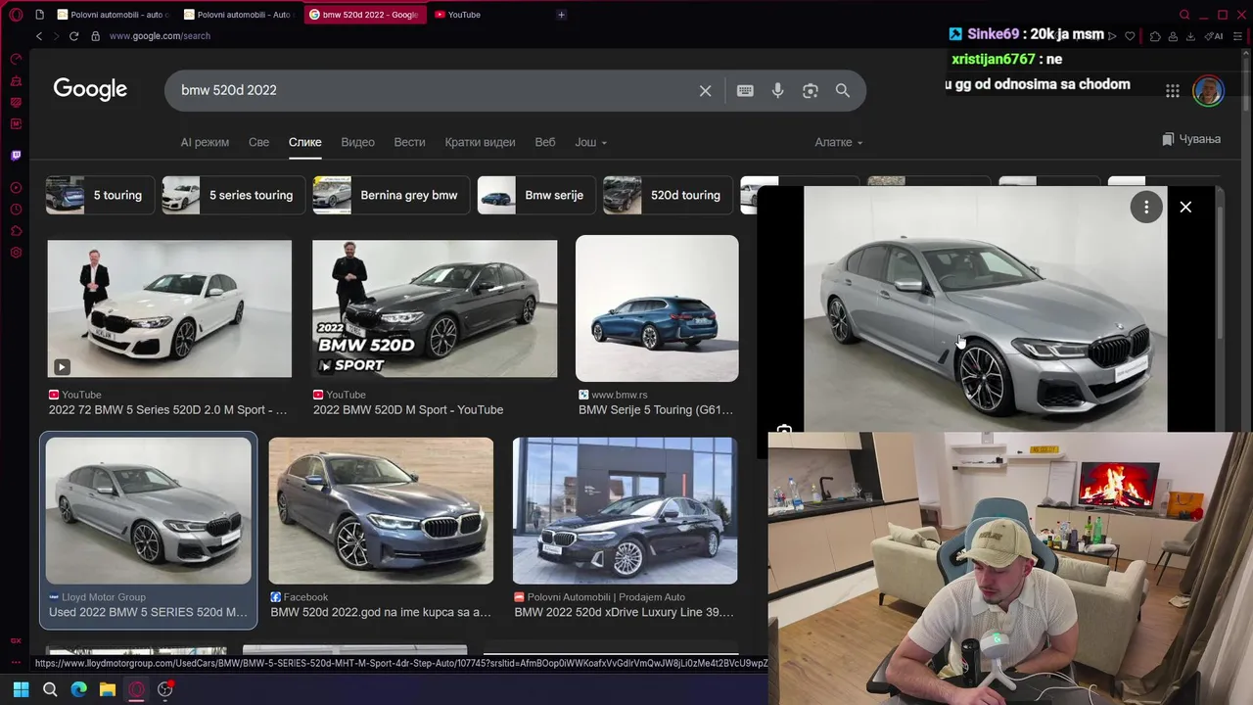The width and height of the screenshot is (1253, 705).
Task: Open the browser tab search magnifier
Action: coord(1184,15)
